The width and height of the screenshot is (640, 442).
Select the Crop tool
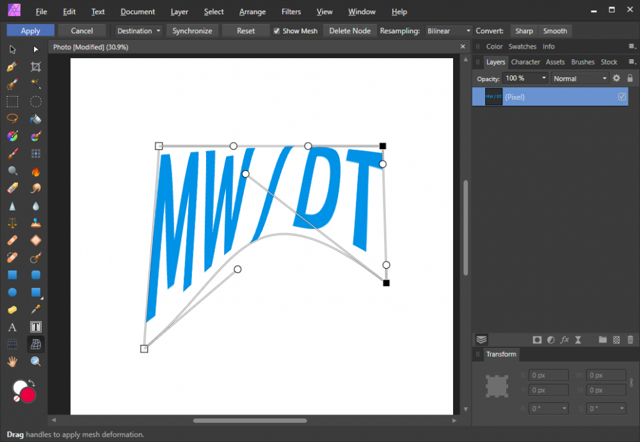[36, 67]
